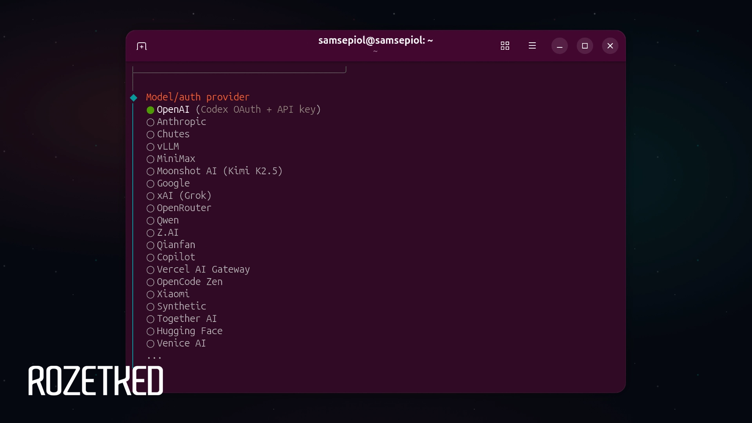Open the tab overview grid icon
752x423 pixels.
(505, 46)
